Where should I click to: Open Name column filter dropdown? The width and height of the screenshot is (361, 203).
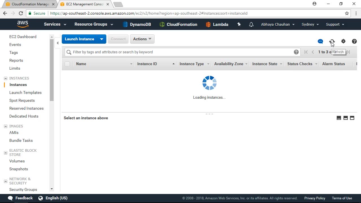(x=131, y=64)
